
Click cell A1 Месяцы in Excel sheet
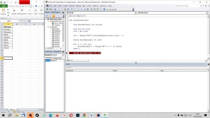pos(8,27)
